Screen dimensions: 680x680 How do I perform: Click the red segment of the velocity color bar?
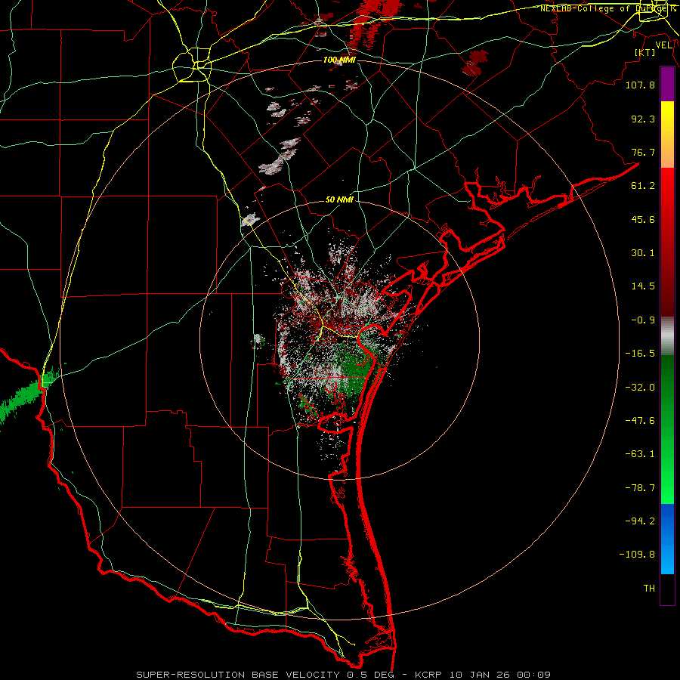click(667, 242)
